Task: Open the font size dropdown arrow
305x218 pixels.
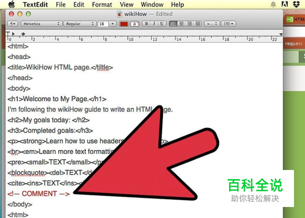Action: point(112,24)
